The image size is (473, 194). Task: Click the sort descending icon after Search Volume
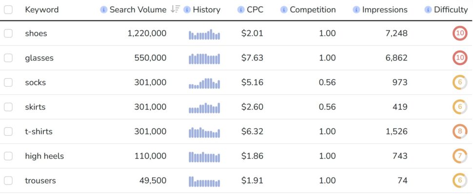tap(175, 10)
